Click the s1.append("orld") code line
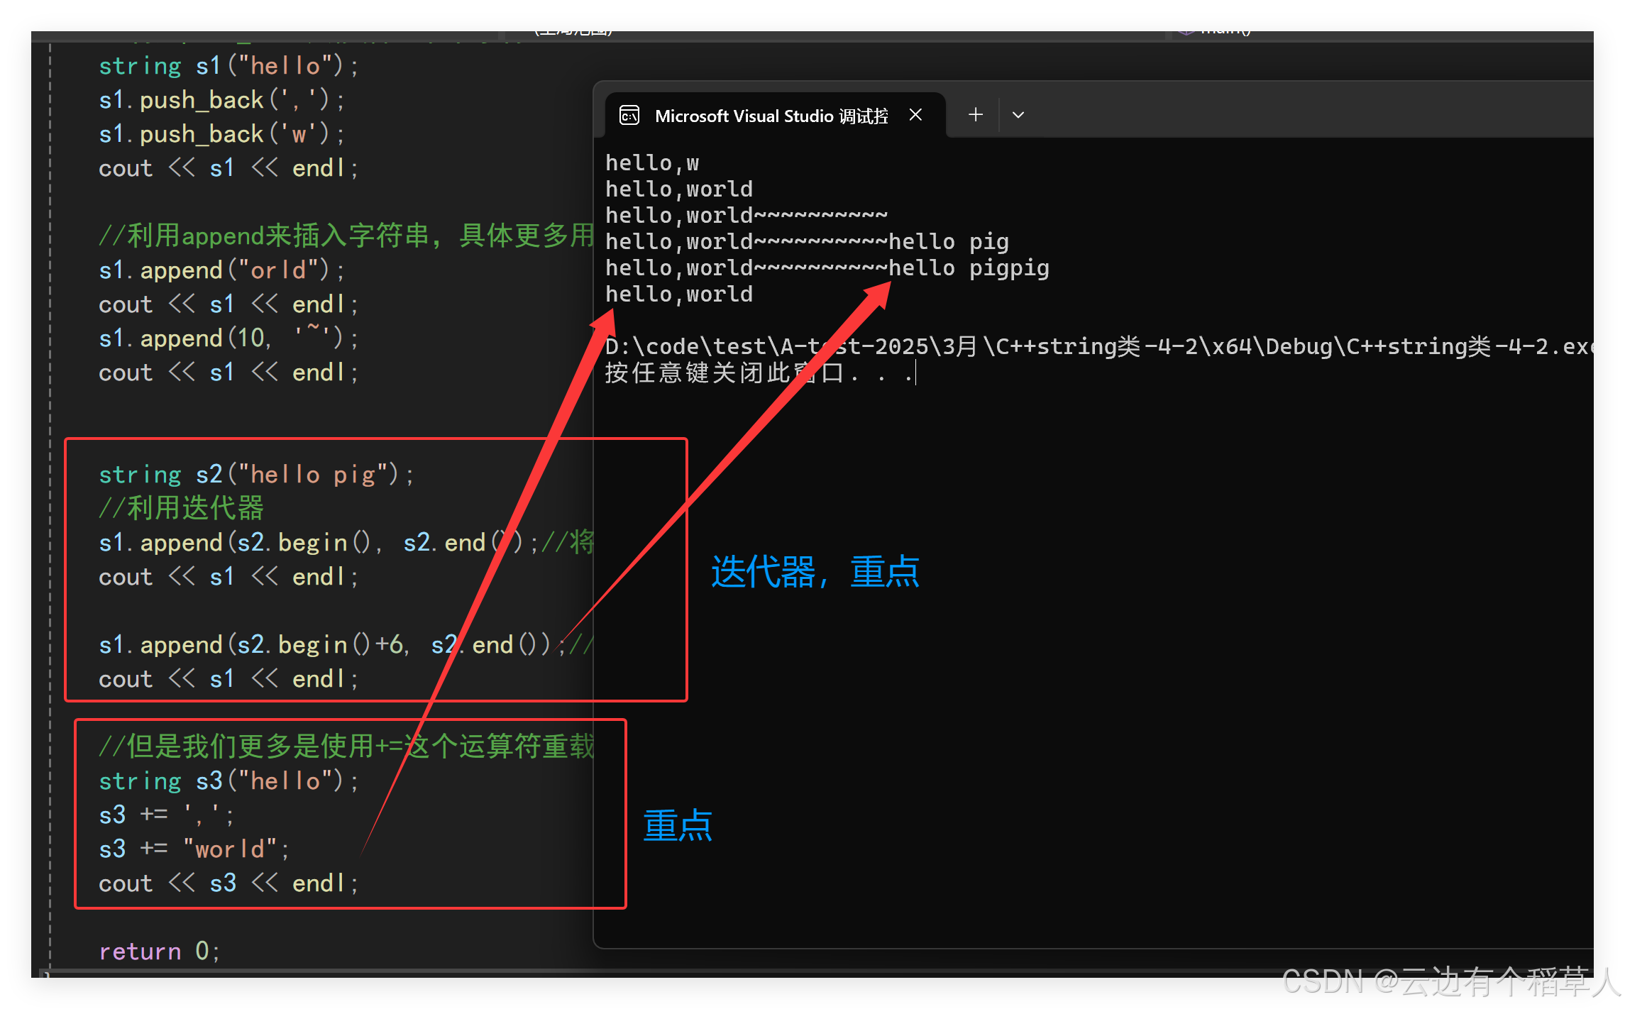 (x=221, y=270)
